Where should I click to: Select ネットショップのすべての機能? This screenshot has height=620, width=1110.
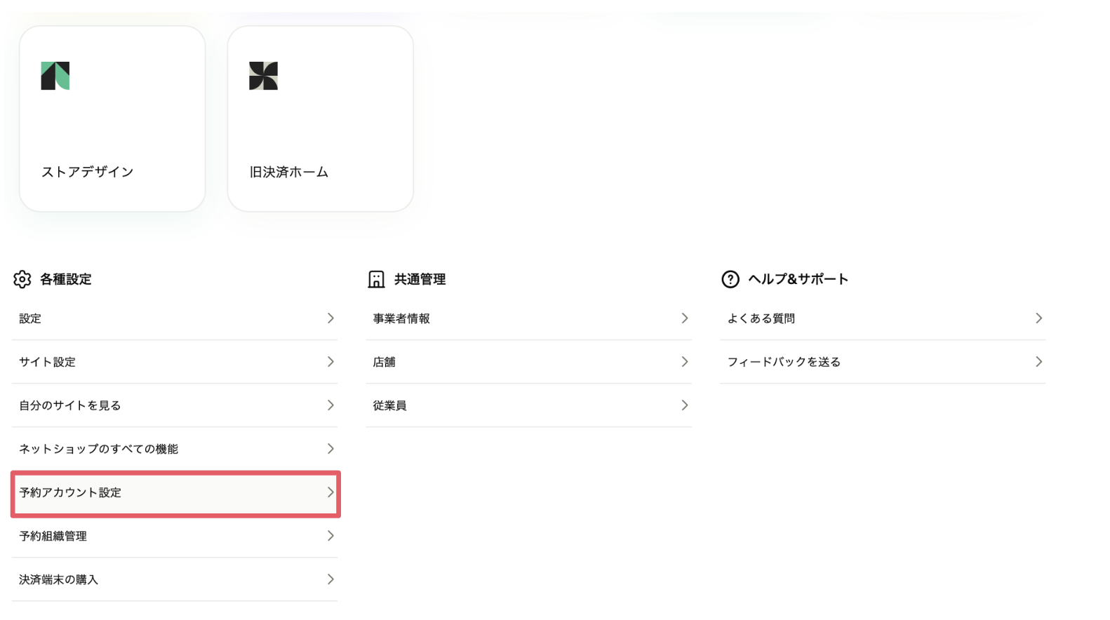(98, 449)
